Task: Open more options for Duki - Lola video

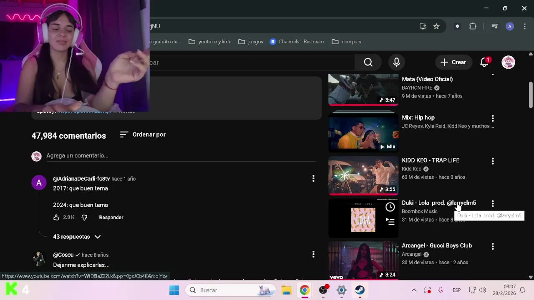Action: 493,204
